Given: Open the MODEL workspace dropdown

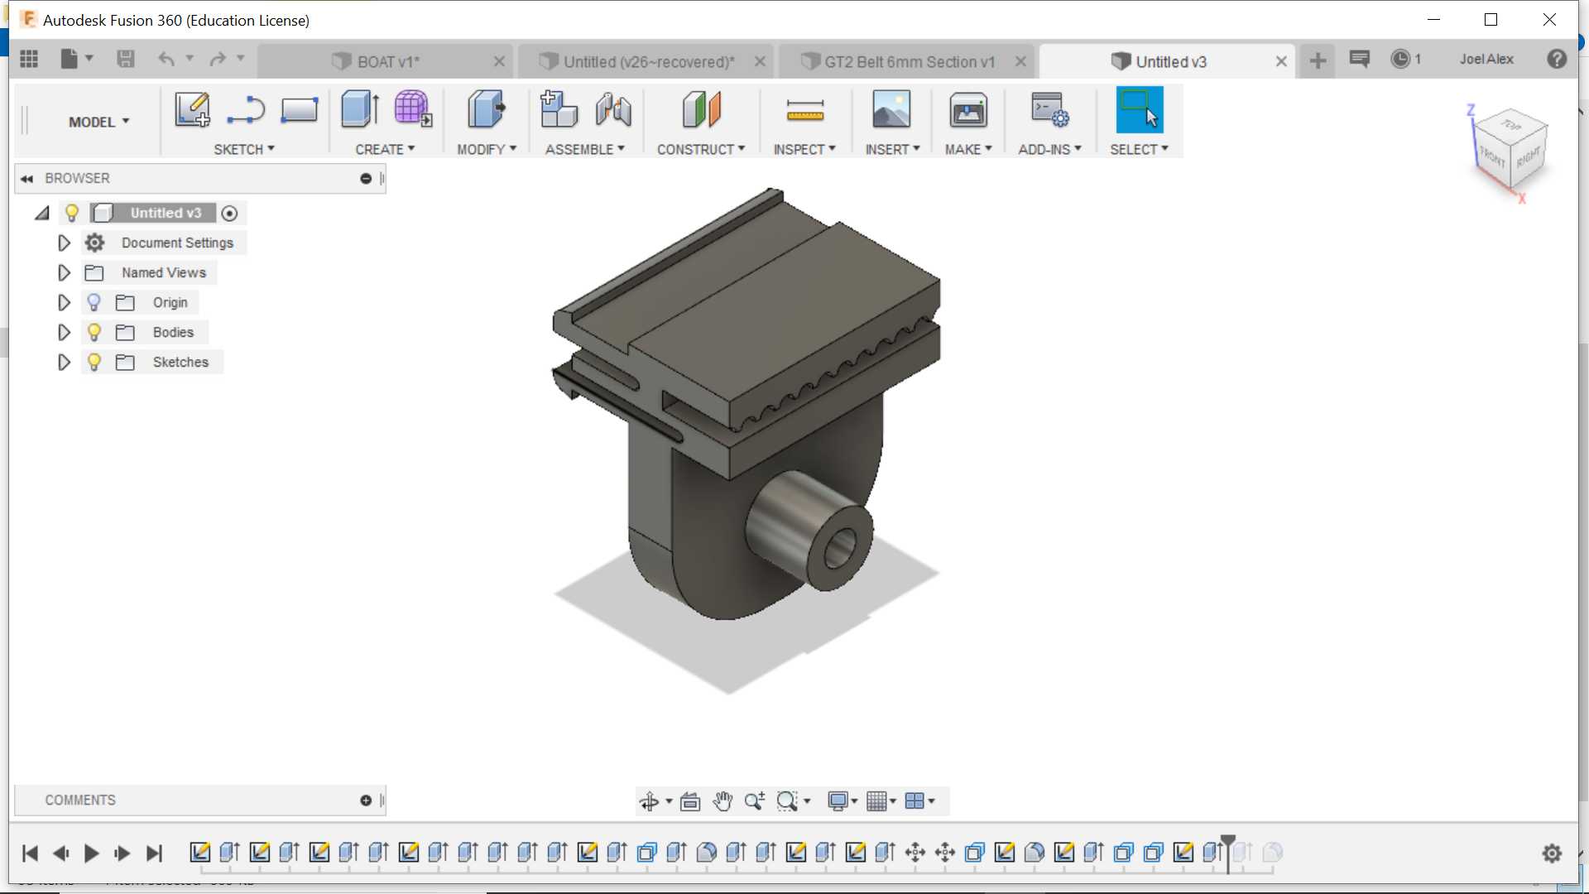Looking at the screenshot, I should [98, 122].
